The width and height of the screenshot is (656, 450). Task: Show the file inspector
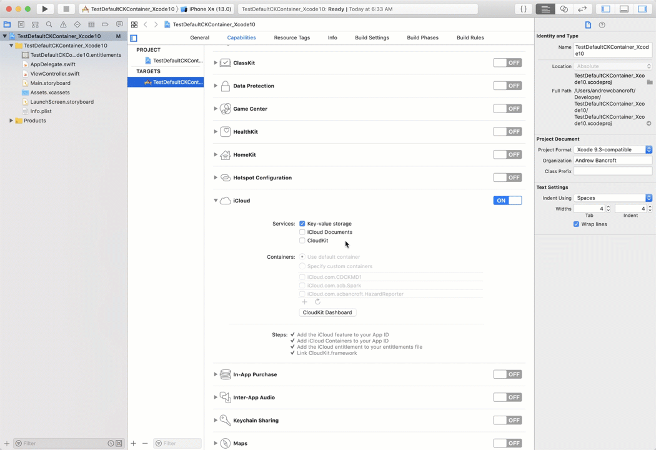(x=588, y=25)
